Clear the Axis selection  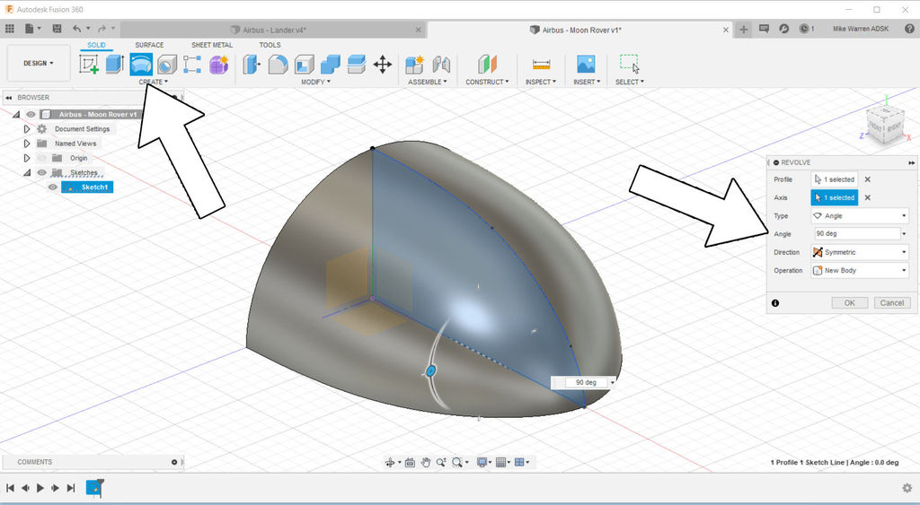point(867,197)
